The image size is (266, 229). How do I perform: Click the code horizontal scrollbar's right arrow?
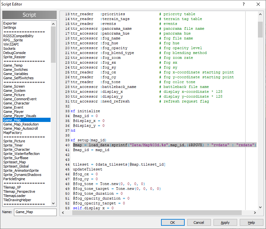coord(256,213)
